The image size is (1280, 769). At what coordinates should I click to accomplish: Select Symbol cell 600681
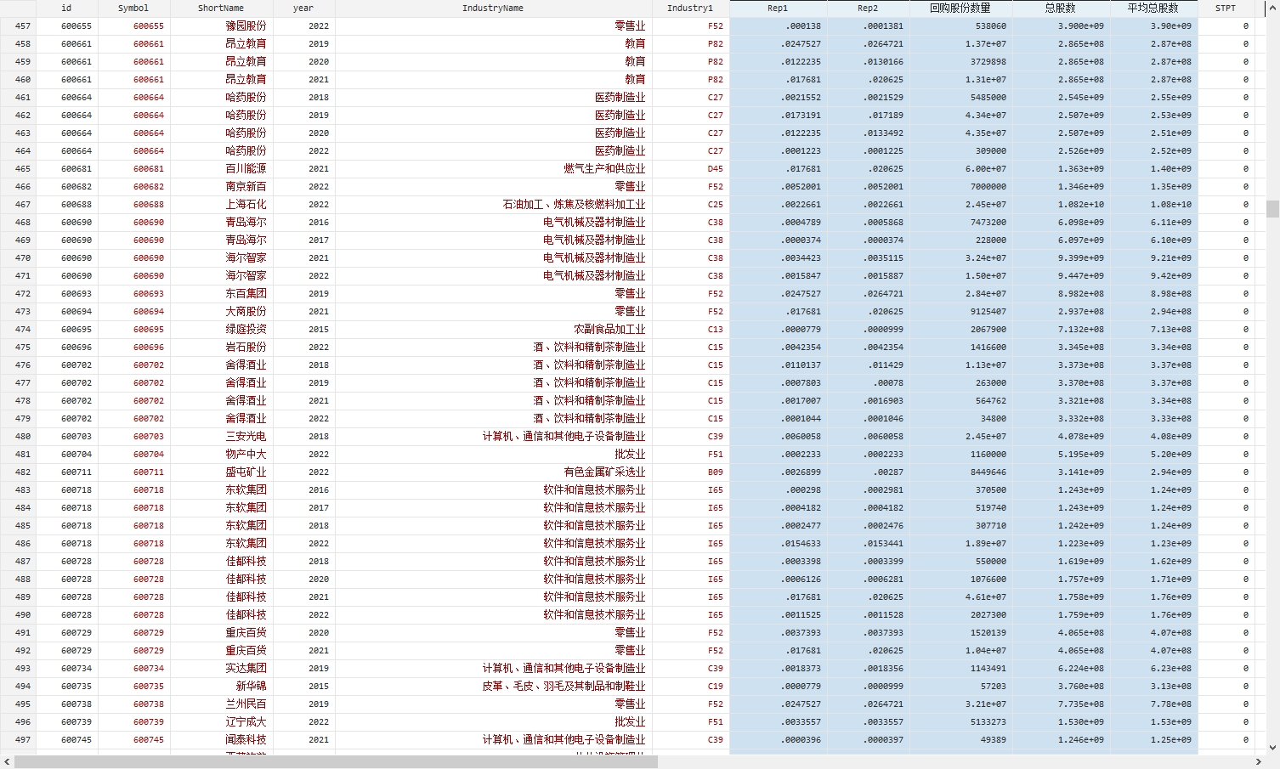click(148, 169)
